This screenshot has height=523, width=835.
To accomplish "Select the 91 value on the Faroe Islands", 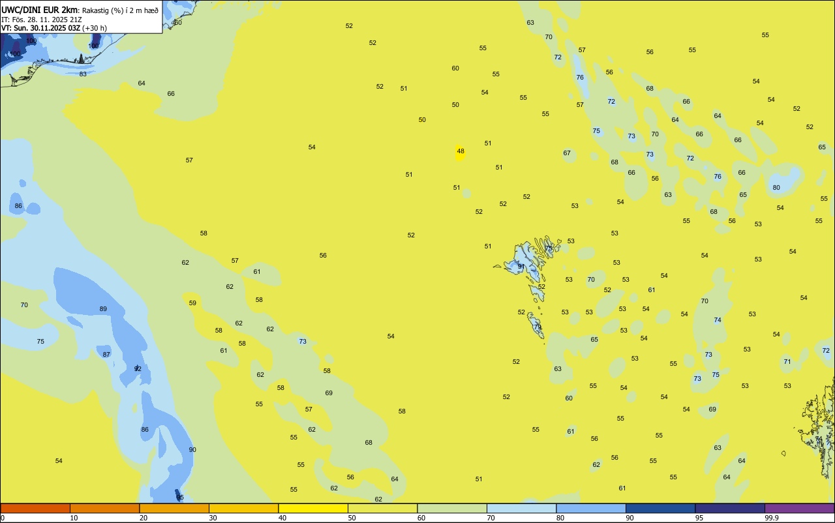I will 521,266.
